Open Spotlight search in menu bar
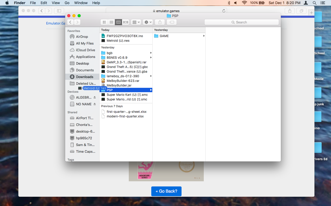Screen dimensions: 331x206 314,3
